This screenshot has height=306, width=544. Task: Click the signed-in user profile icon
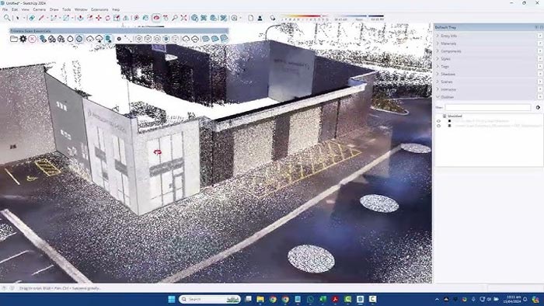tap(260, 18)
